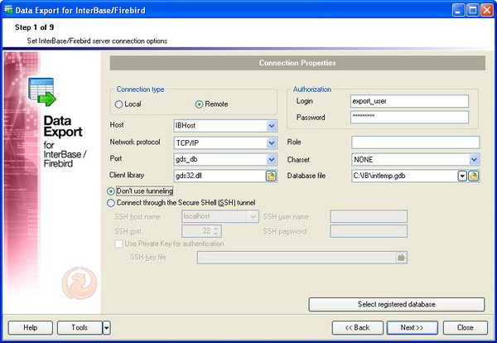Screen dimensions: 497x343
Task: Minimize the Data Export window
Action: click(x=458, y=11)
